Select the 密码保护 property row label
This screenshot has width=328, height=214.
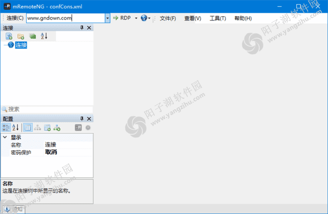[x=21, y=152]
